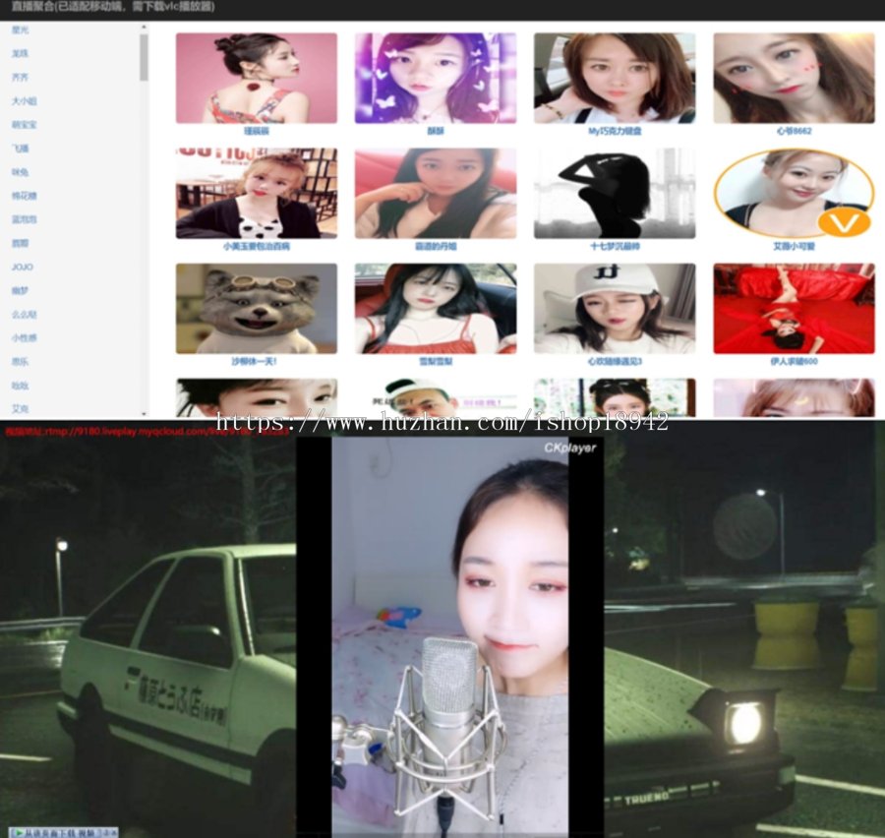Click the red rtmp video address text

(147, 432)
